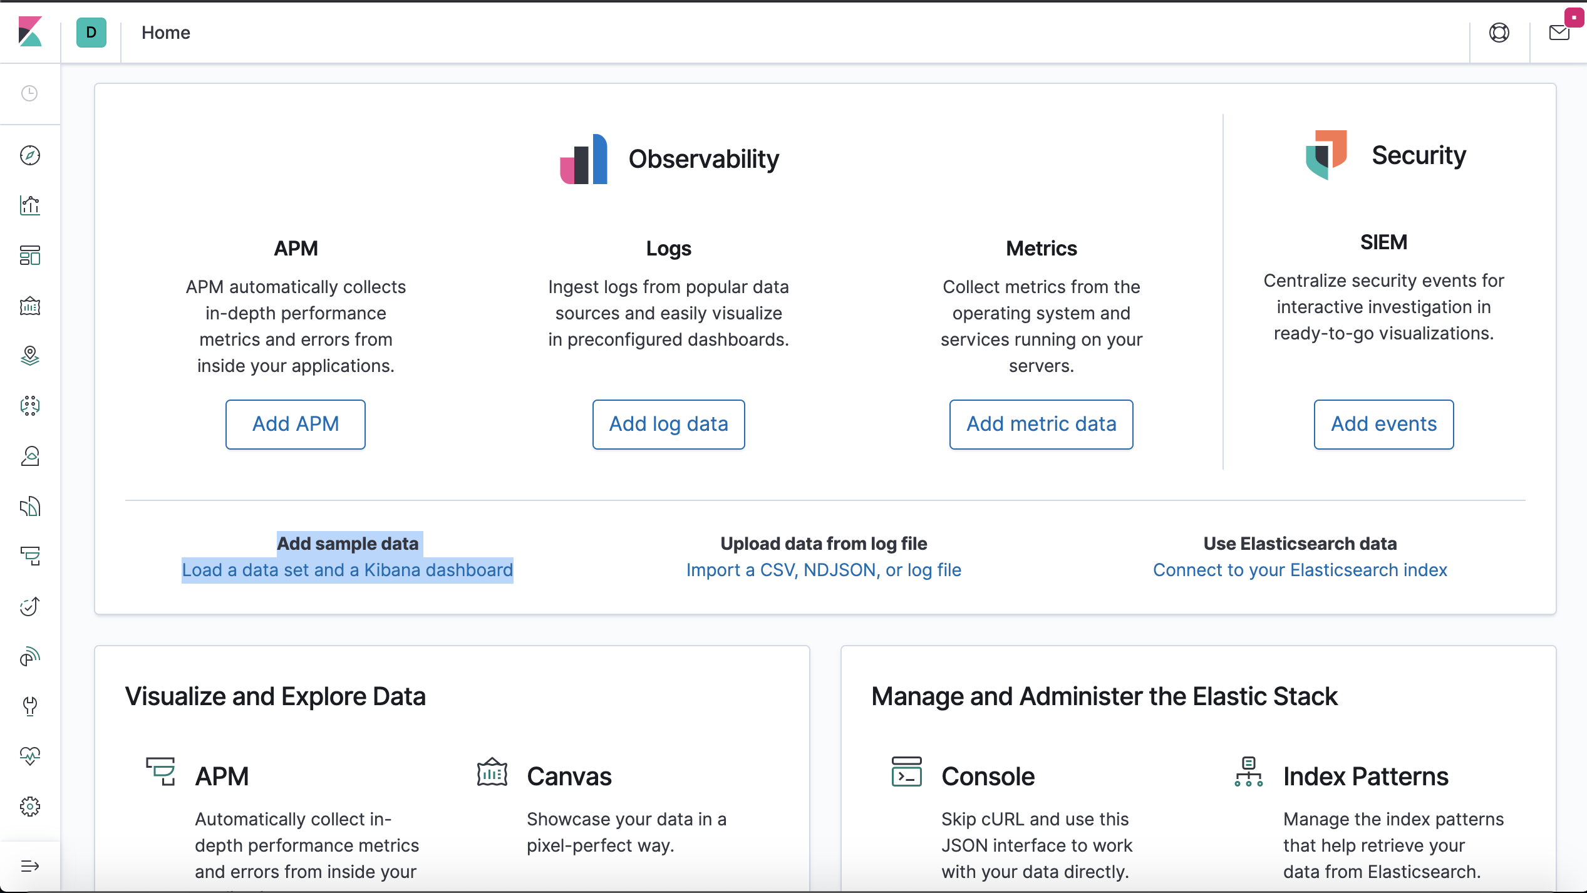Click the Canvas card icon
1587x893 pixels.
coord(492,772)
